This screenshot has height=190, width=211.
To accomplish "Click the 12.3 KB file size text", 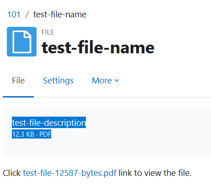I will [x=23, y=134].
